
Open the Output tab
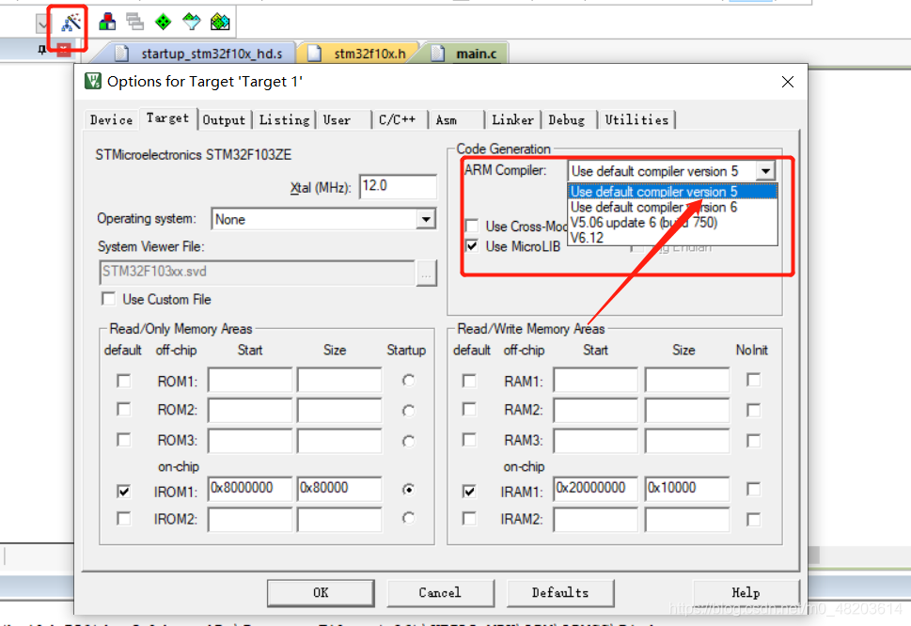pyautogui.click(x=225, y=119)
